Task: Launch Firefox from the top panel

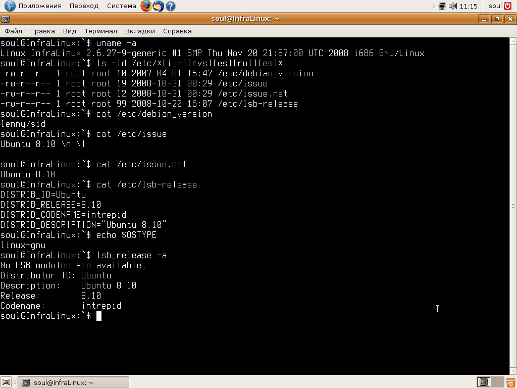Action: click(x=146, y=6)
